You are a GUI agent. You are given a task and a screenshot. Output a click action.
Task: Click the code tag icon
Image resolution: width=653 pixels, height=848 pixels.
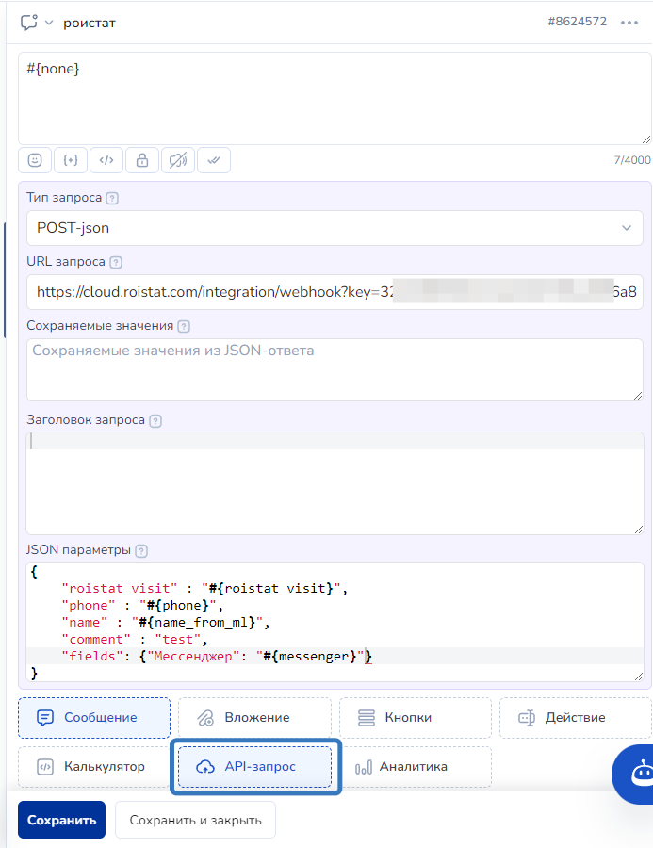106,160
